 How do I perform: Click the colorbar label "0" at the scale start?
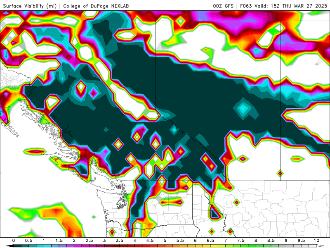(x=14, y=241)
